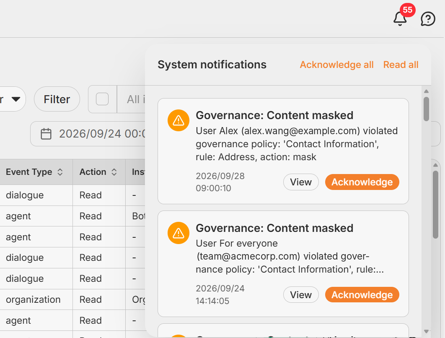Click the alex.wang@example.com notification message text

pos(297,144)
